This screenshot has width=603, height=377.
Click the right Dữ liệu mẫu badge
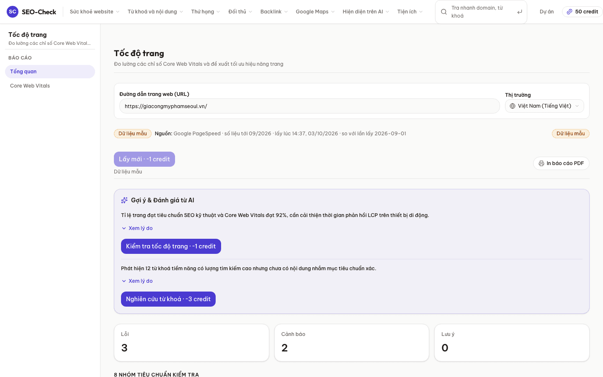(571, 134)
